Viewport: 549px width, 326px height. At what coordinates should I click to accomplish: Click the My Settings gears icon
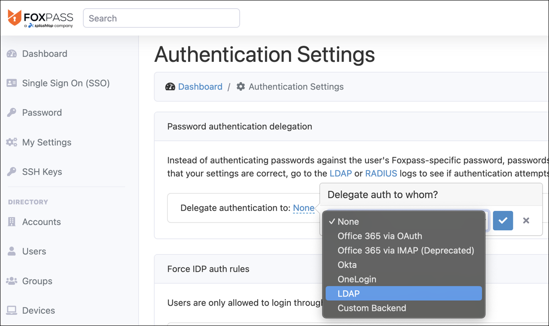click(x=12, y=142)
